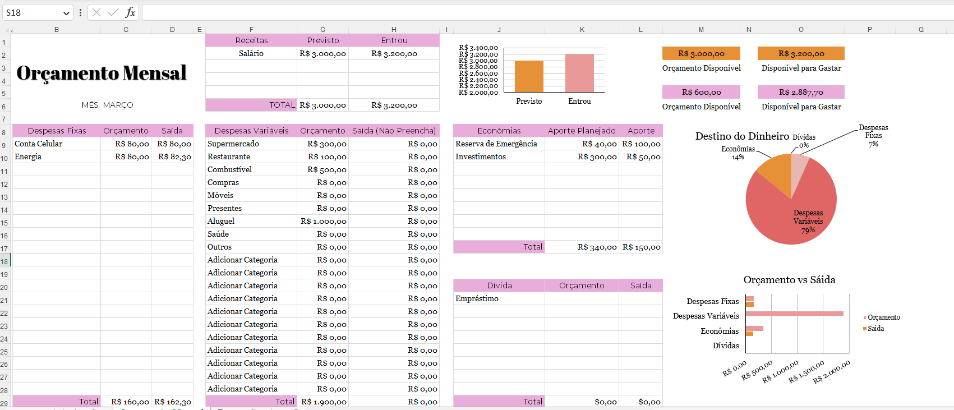
Task: Click the fx Insert Function icon
Action: pos(130,12)
